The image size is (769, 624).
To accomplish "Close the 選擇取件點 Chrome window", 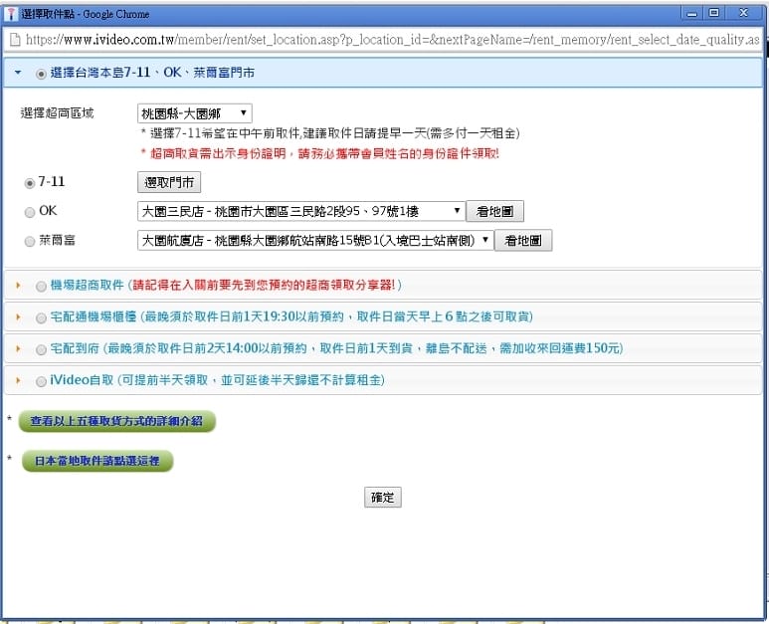I will click(x=743, y=13).
